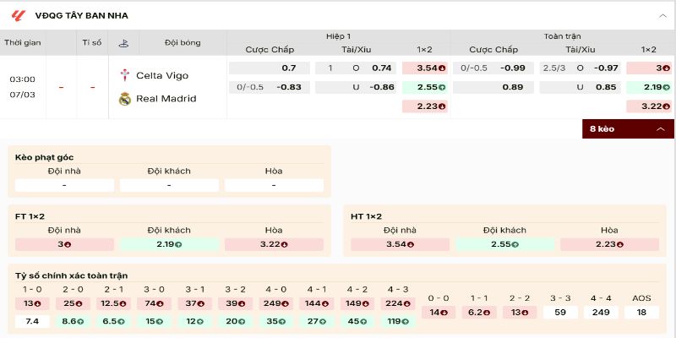Select full-match Under odds 0.85
Viewport: 676px width, 338px height.
[x=580, y=87]
